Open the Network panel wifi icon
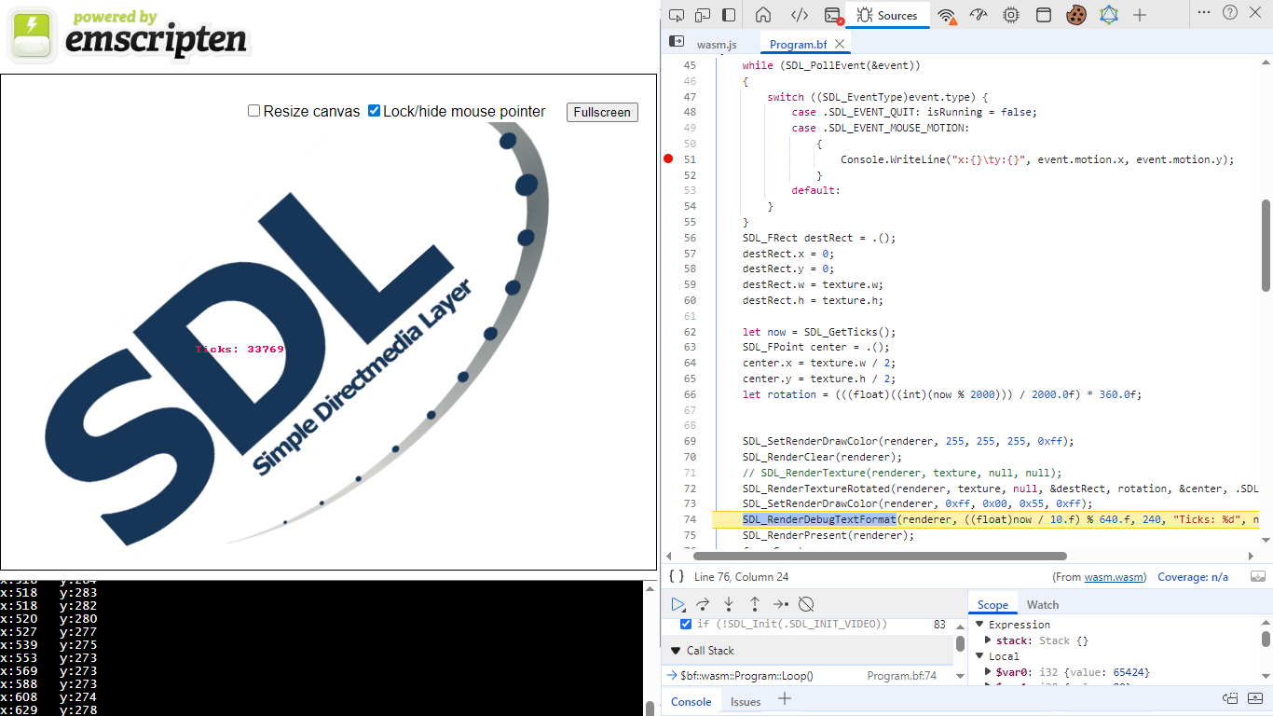 947,15
